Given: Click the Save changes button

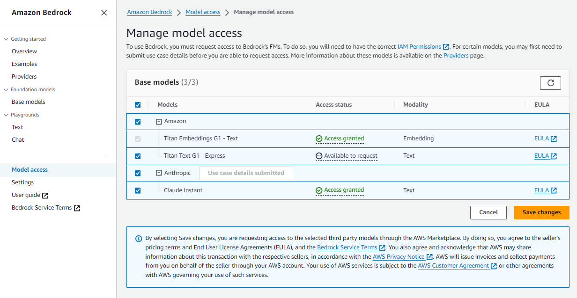Looking at the screenshot, I should pos(541,212).
